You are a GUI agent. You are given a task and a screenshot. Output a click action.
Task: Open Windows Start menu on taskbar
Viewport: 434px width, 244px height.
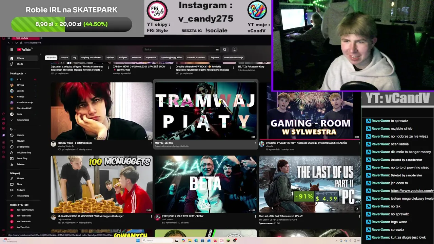click(138, 241)
